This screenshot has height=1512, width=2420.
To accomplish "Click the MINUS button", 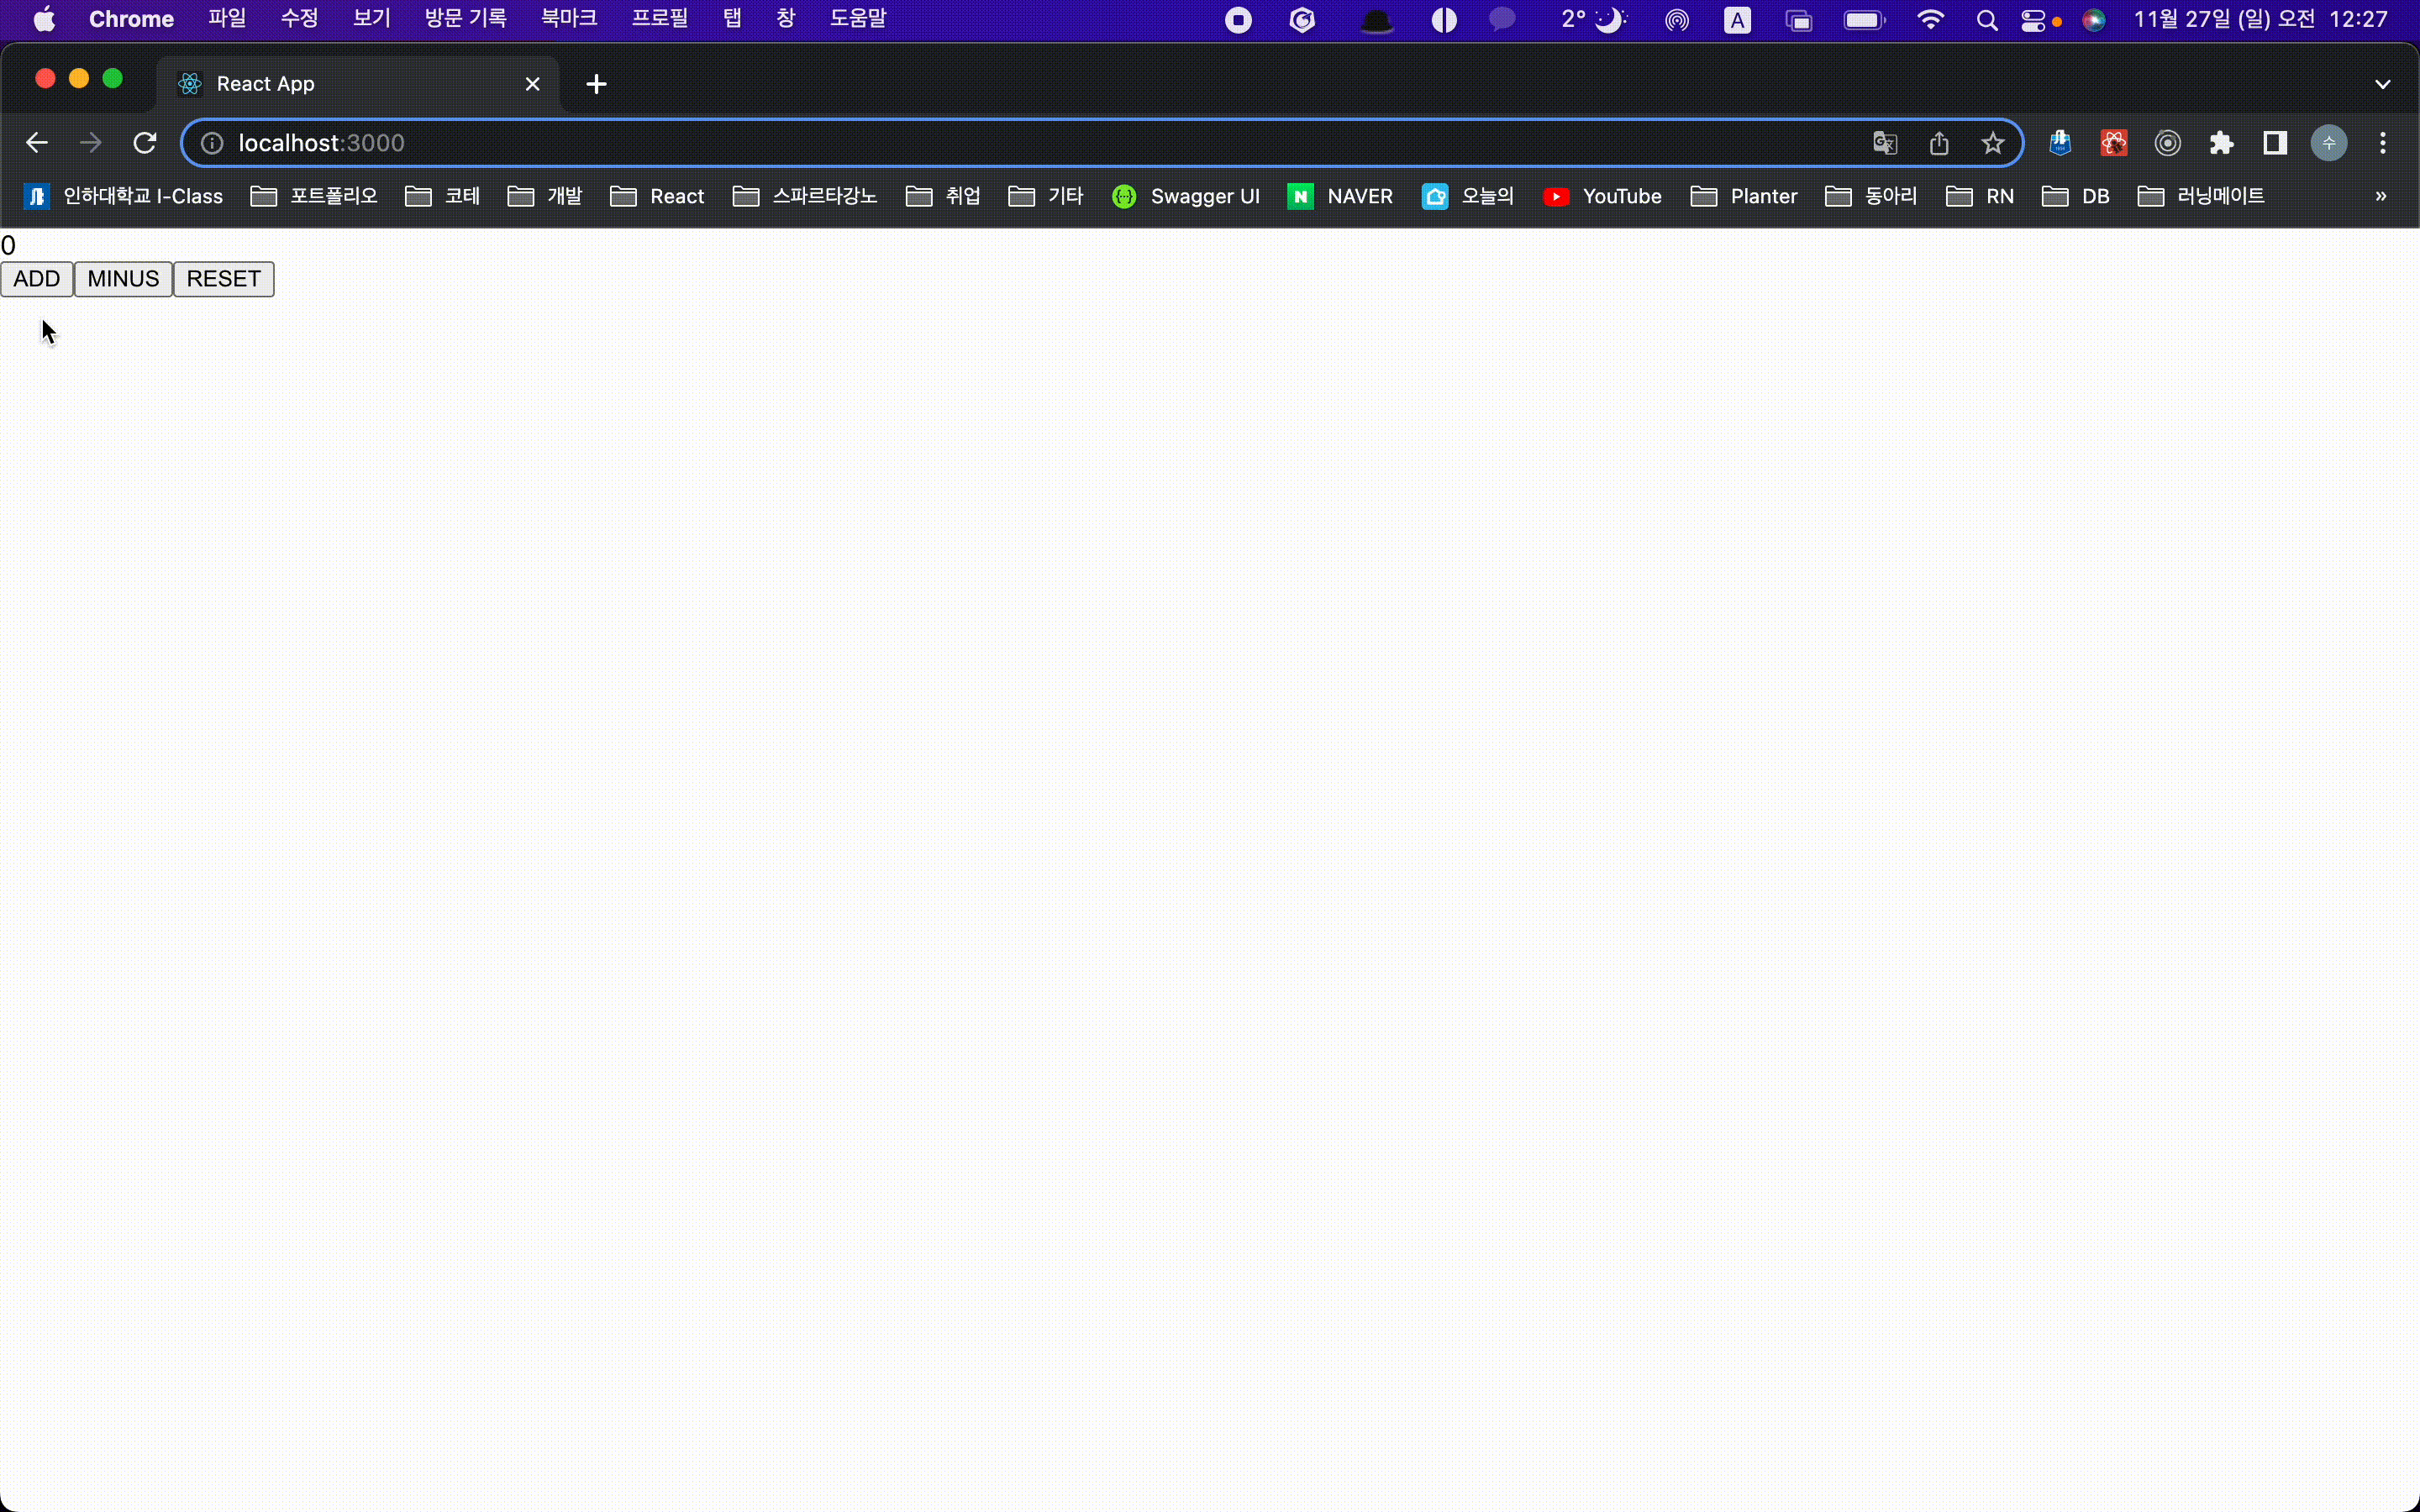I will pyautogui.click(x=123, y=279).
